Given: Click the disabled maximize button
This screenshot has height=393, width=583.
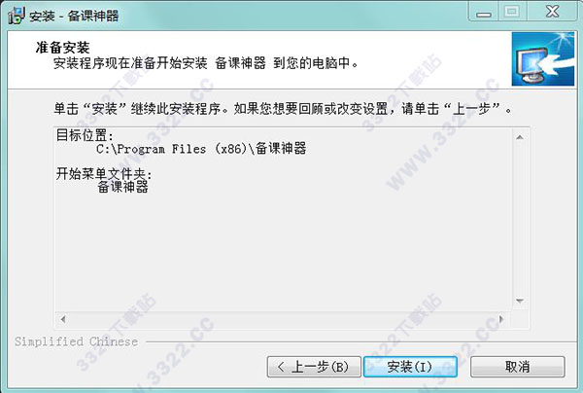Looking at the screenshot, I should (x=512, y=12).
